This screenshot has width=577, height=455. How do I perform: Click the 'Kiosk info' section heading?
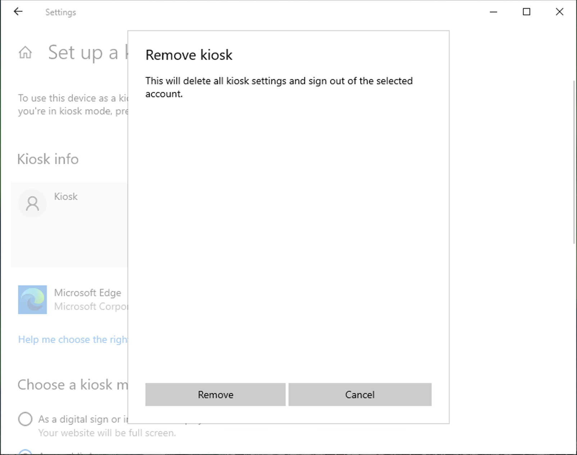point(48,159)
